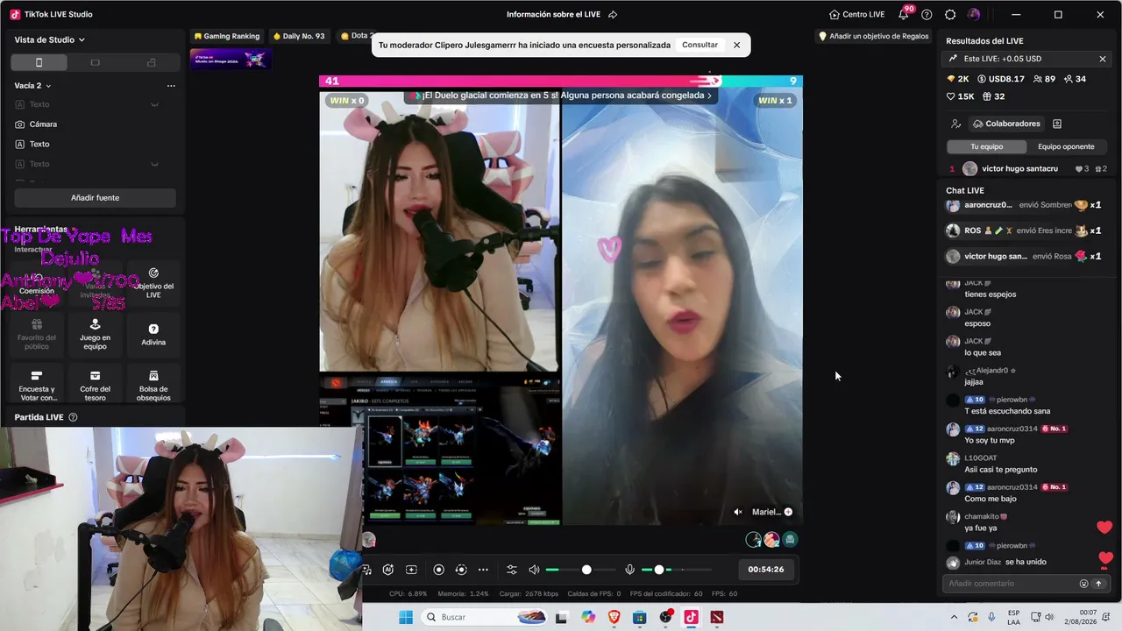Open the three-dot more options in control bar

pos(483,570)
